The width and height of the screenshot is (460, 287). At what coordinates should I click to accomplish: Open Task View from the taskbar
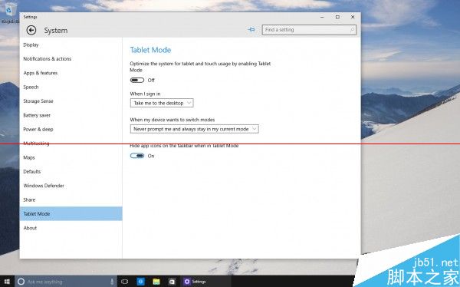click(124, 282)
